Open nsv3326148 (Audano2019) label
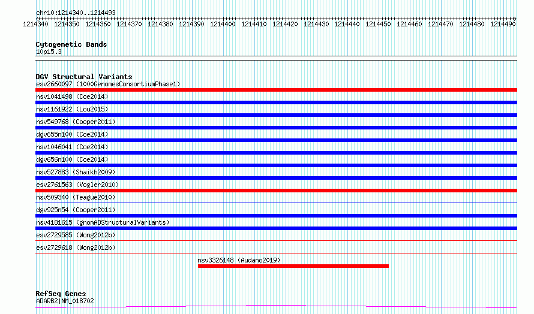The image size is (534, 314). tap(239, 260)
